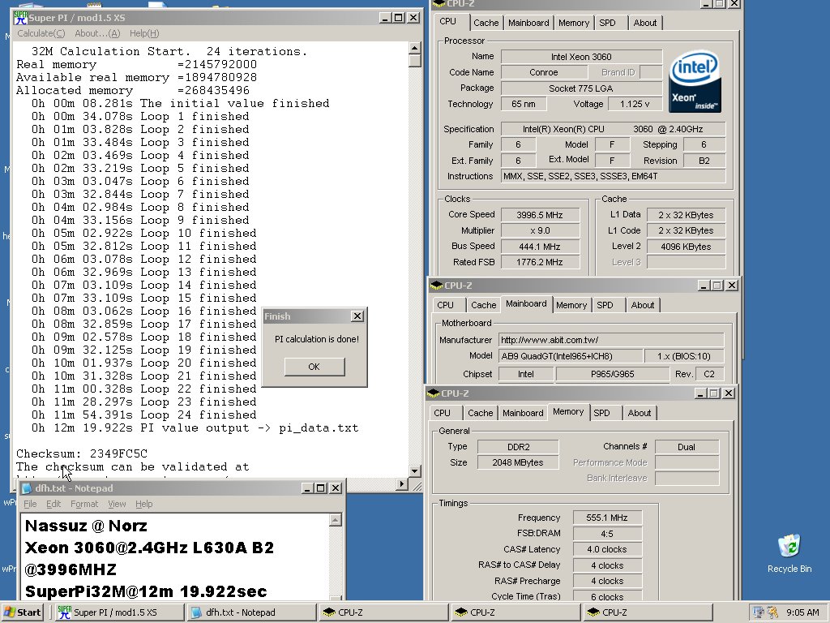
Task: Click the second system tray icon near the clock
Action: tap(772, 612)
